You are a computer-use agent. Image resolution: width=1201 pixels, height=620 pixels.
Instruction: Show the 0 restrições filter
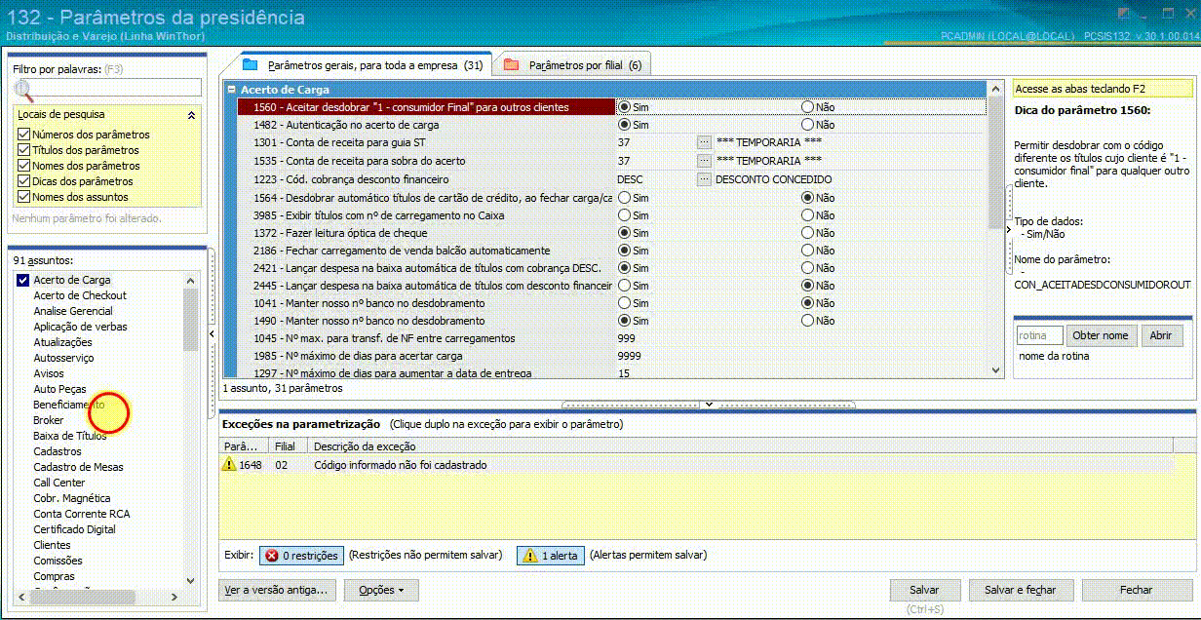pos(301,556)
